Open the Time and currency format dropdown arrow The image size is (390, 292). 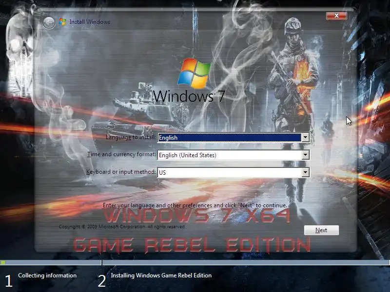click(305, 155)
